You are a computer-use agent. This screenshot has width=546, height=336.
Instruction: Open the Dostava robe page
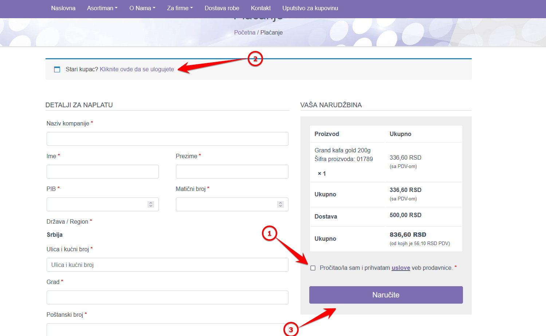[x=222, y=8]
